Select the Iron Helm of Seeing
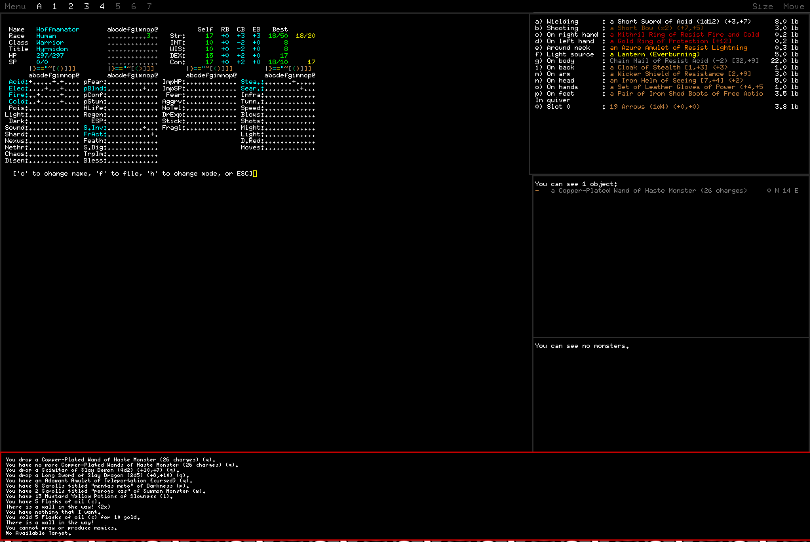810x542 pixels. 676,81
